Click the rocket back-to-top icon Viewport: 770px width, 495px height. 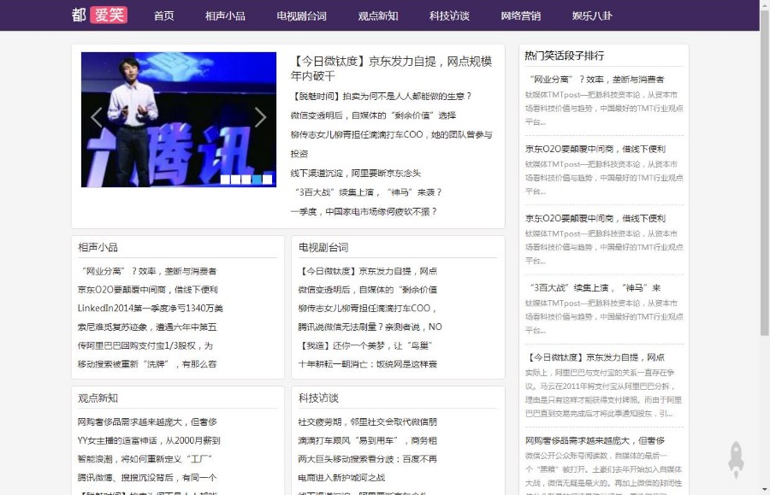pyautogui.click(x=736, y=460)
